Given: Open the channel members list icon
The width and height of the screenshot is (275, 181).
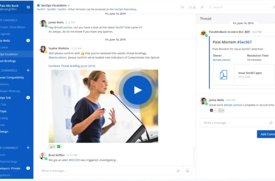Looking at the screenshot, I should point(192,7).
